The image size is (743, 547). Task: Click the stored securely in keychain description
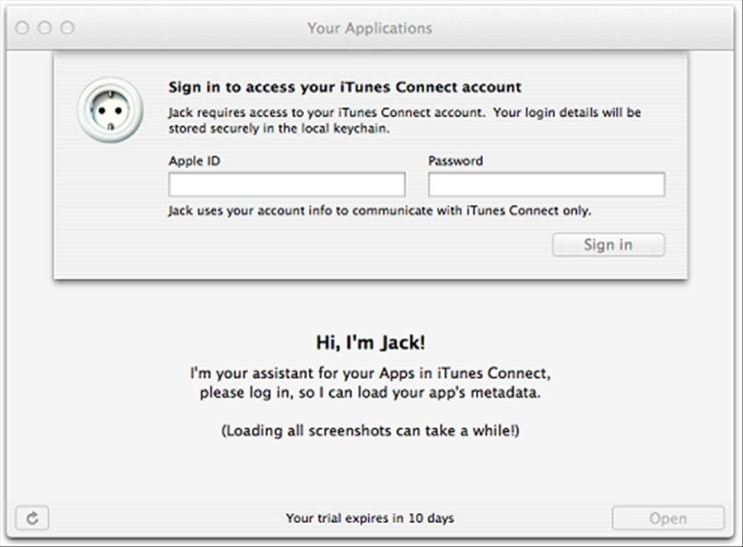pos(405,120)
